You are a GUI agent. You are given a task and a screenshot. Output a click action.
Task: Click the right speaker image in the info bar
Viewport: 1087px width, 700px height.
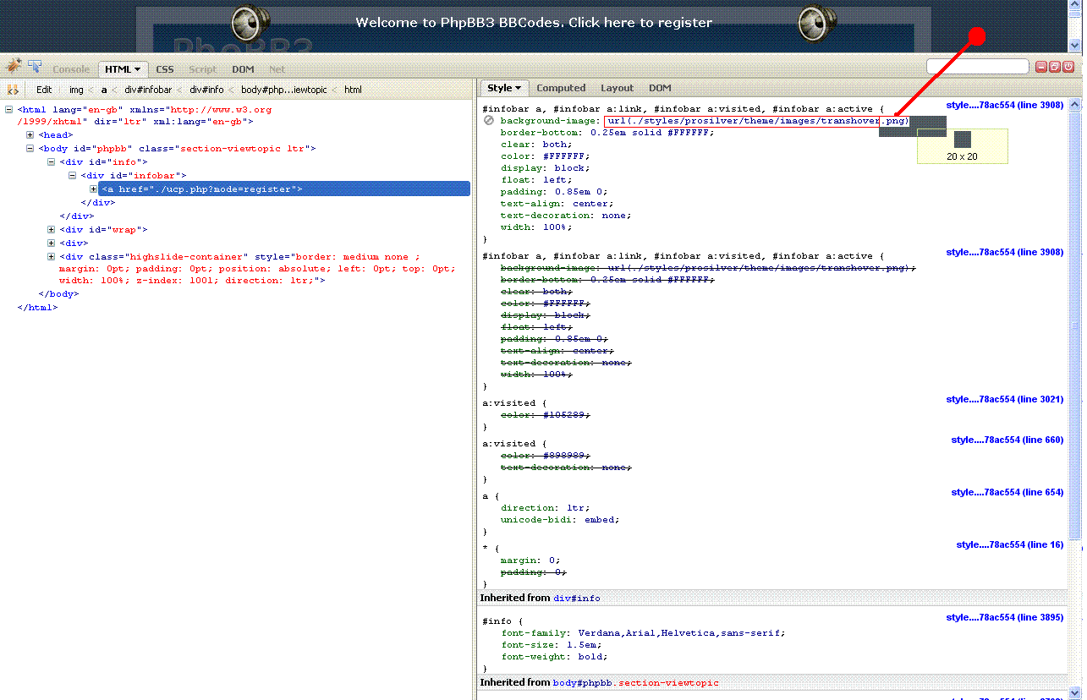[x=817, y=23]
